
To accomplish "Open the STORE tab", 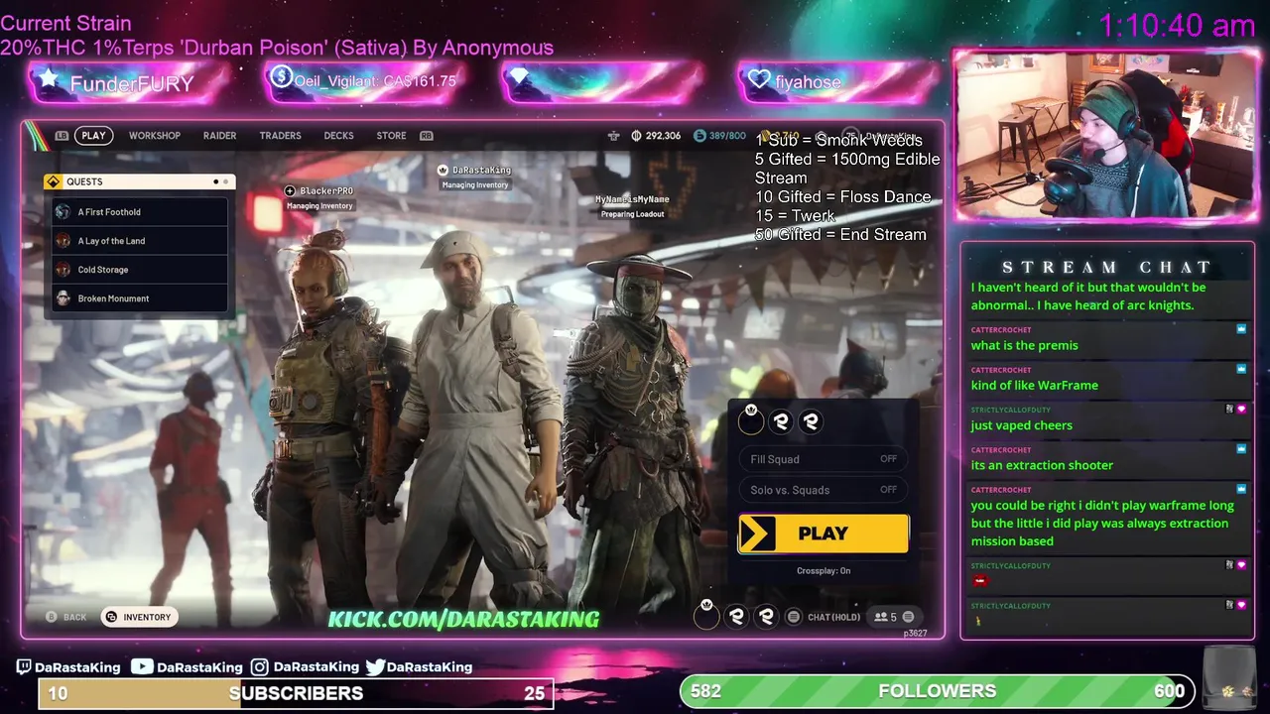I will pyautogui.click(x=391, y=136).
